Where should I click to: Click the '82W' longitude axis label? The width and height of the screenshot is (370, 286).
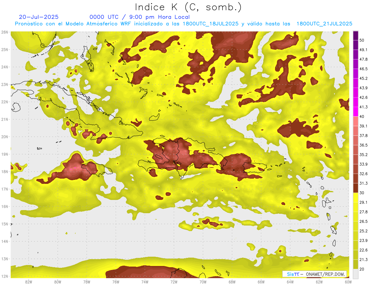(29, 282)
